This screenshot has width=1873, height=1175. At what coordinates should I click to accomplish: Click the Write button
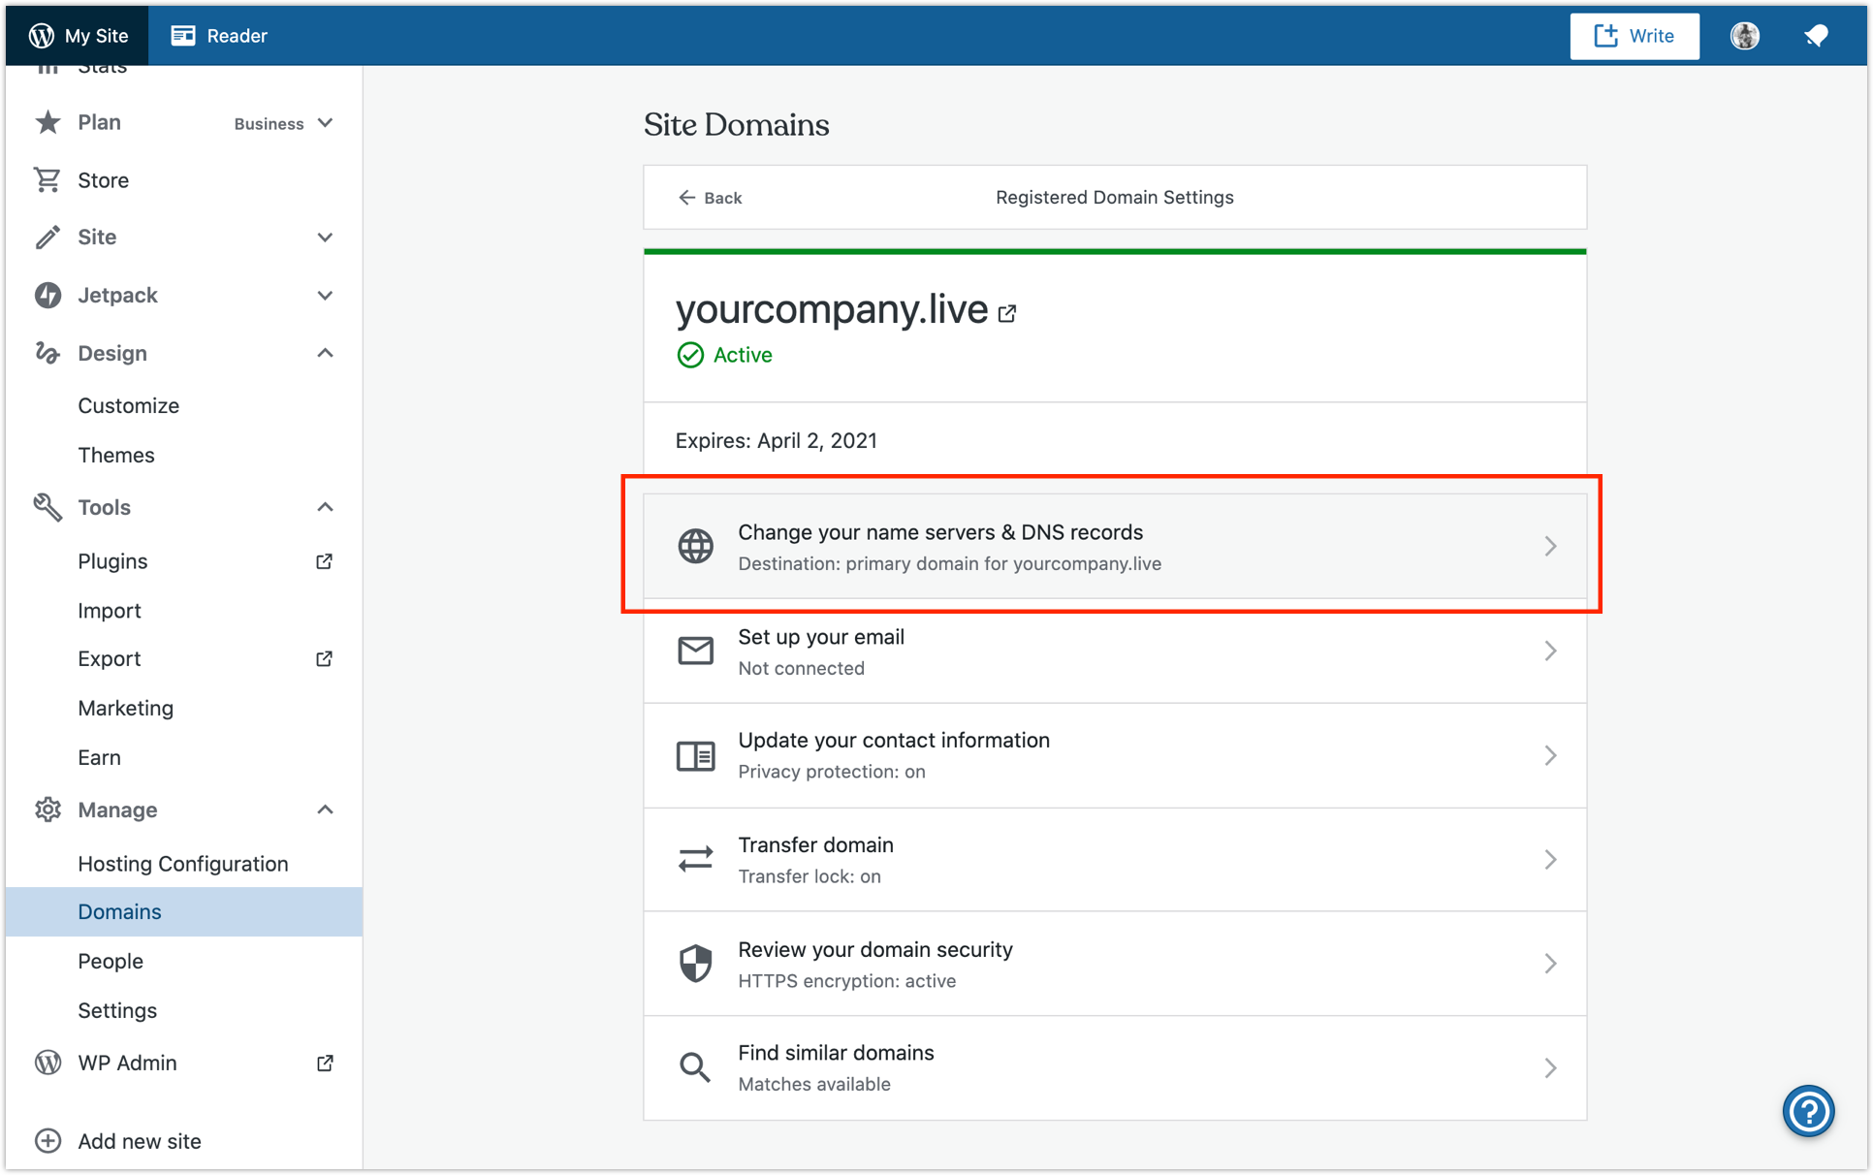[1634, 36]
